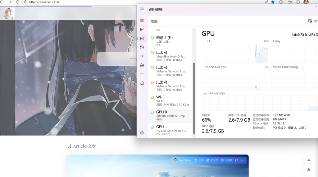Open the App history page icon
Image resolution: width=318 pixels, height=177 pixels.
click(142, 47)
